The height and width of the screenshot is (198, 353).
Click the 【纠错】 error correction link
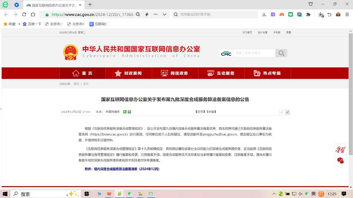(211, 112)
